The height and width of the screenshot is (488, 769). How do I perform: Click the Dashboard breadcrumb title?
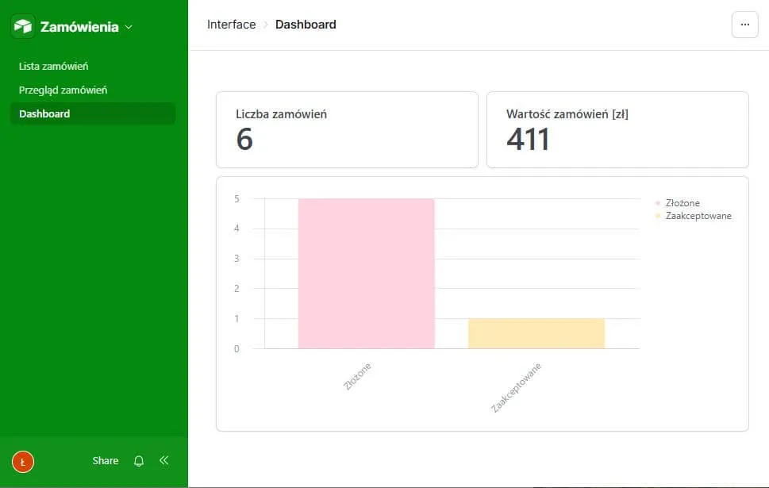tap(306, 25)
